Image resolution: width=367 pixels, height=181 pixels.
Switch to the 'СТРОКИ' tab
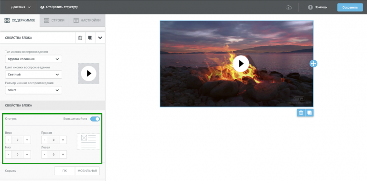point(54,21)
